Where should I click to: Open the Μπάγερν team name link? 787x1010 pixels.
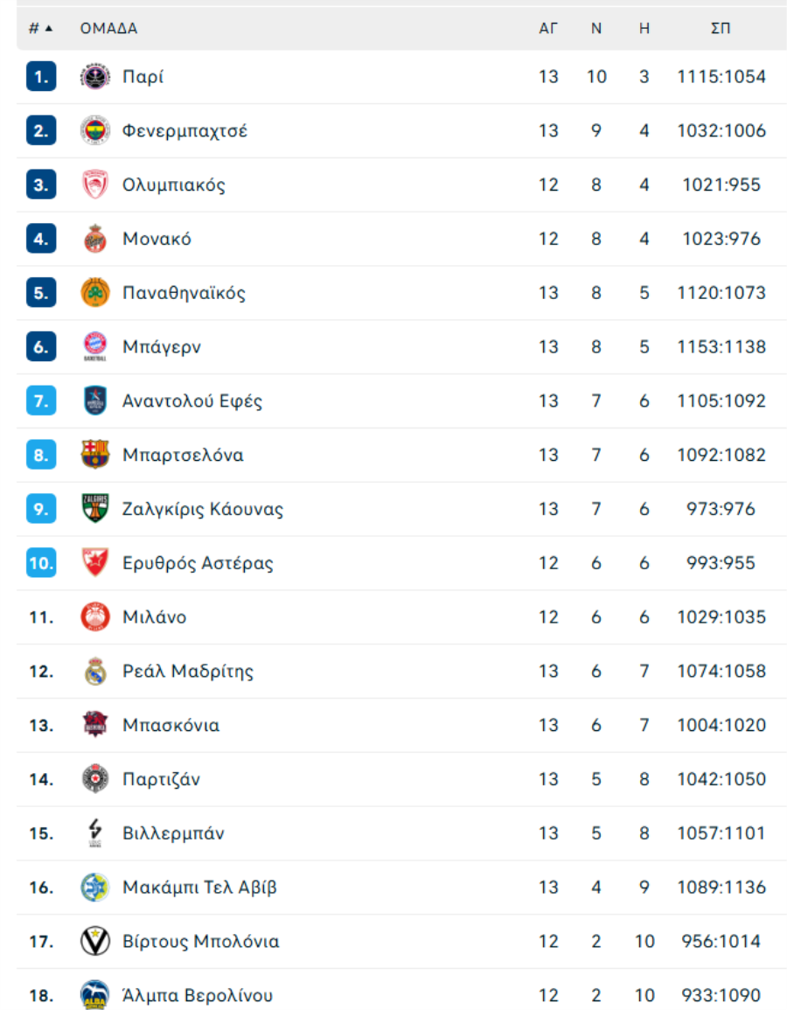coord(162,347)
